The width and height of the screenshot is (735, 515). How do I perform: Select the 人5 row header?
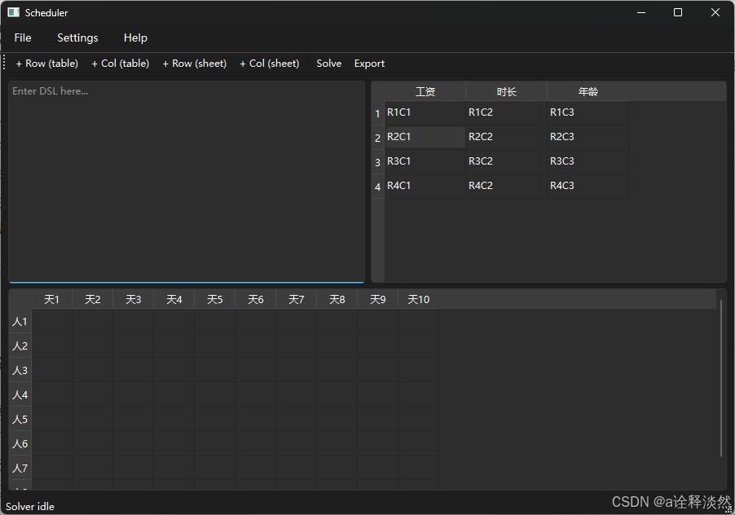coord(20,419)
